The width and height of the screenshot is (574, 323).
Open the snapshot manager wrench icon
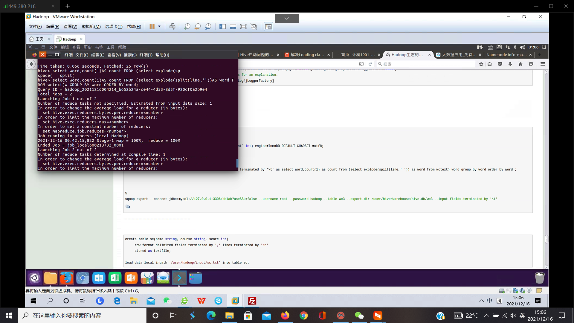[x=208, y=27]
